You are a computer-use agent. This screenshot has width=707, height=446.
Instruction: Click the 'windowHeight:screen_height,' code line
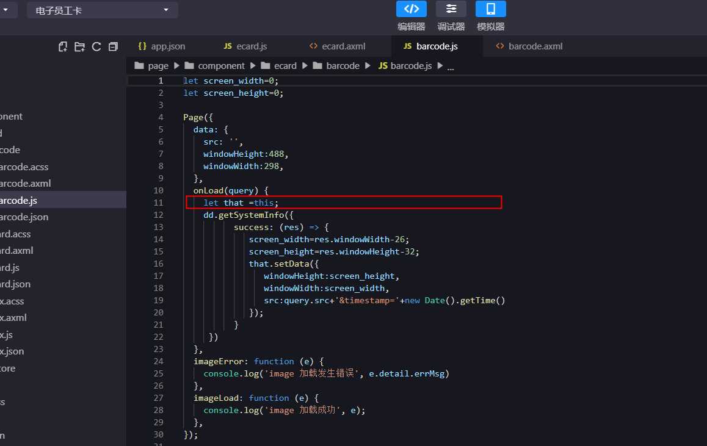point(332,276)
